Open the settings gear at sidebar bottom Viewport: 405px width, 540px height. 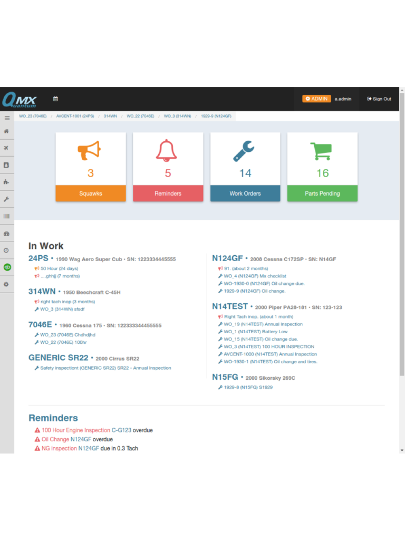pyautogui.click(x=7, y=284)
